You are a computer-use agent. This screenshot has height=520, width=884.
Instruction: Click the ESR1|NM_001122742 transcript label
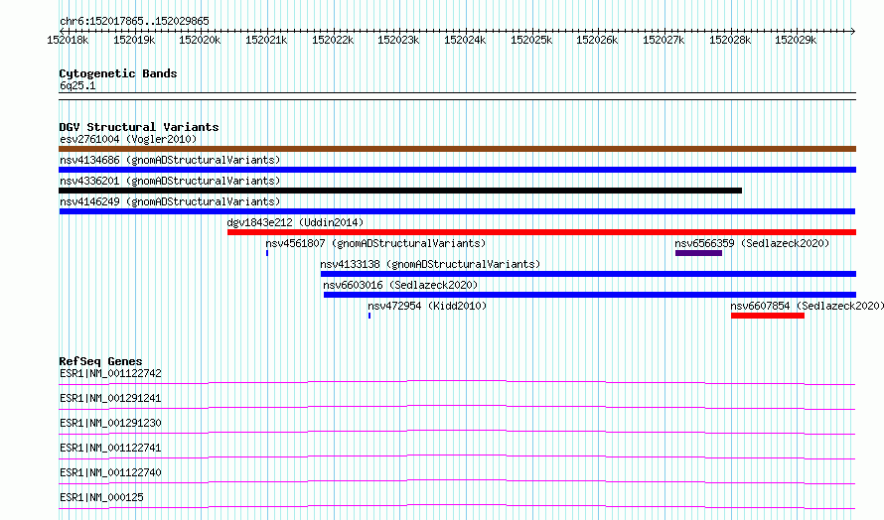click(110, 373)
